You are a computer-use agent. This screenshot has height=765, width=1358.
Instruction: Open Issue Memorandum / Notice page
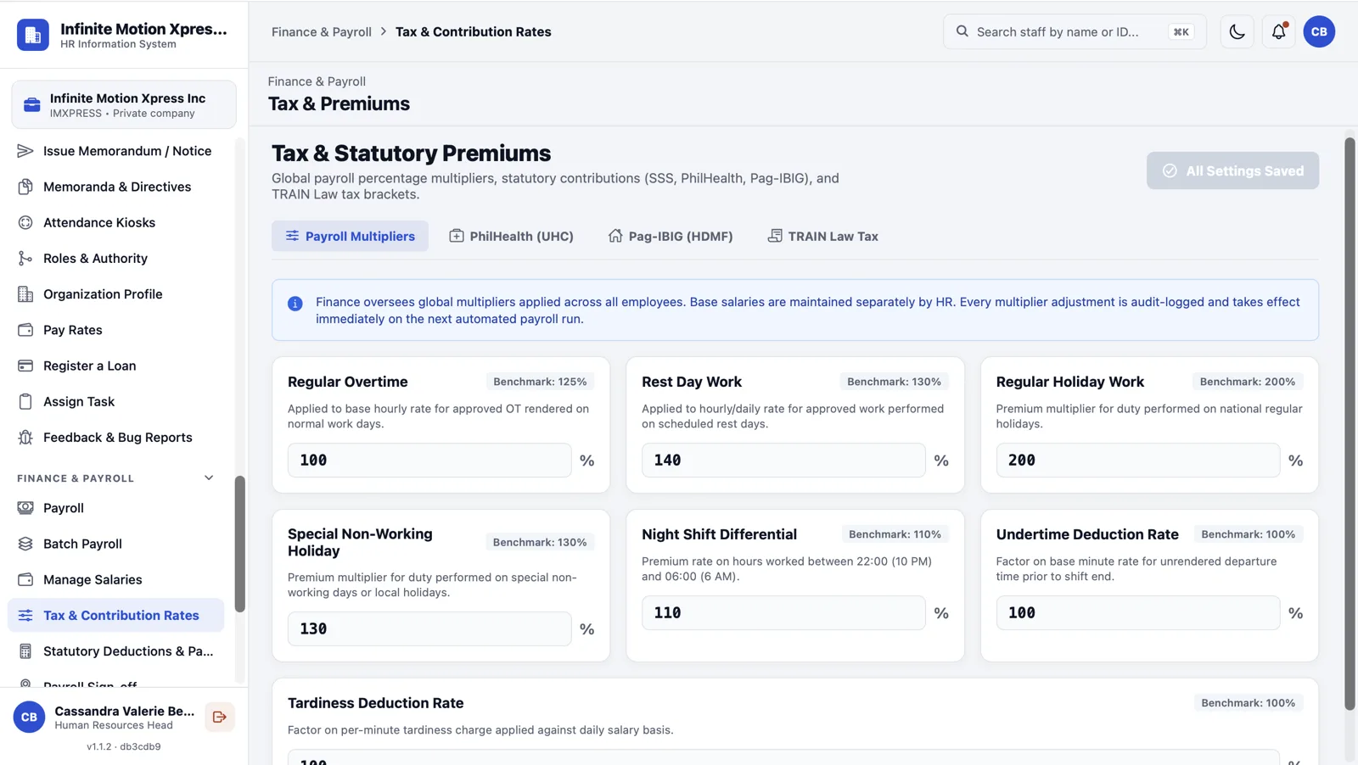coord(116,151)
